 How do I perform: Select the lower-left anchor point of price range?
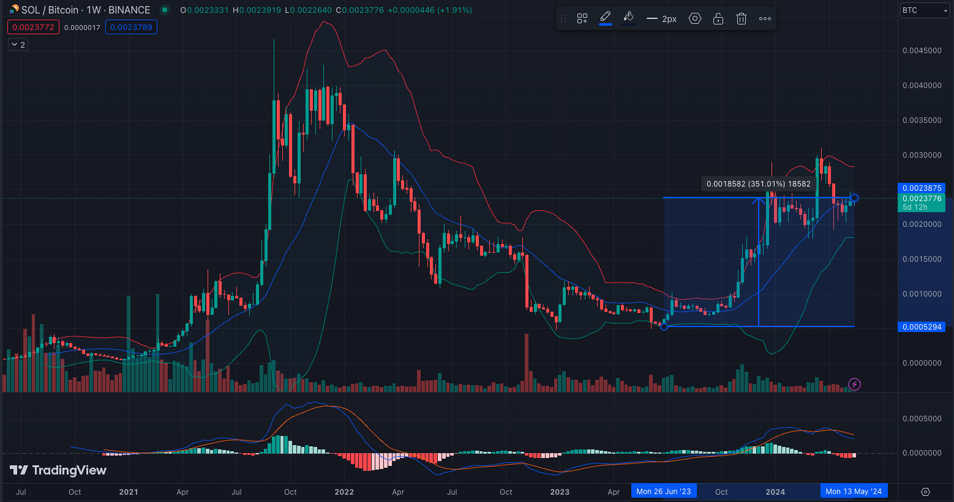[x=664, y=327]
